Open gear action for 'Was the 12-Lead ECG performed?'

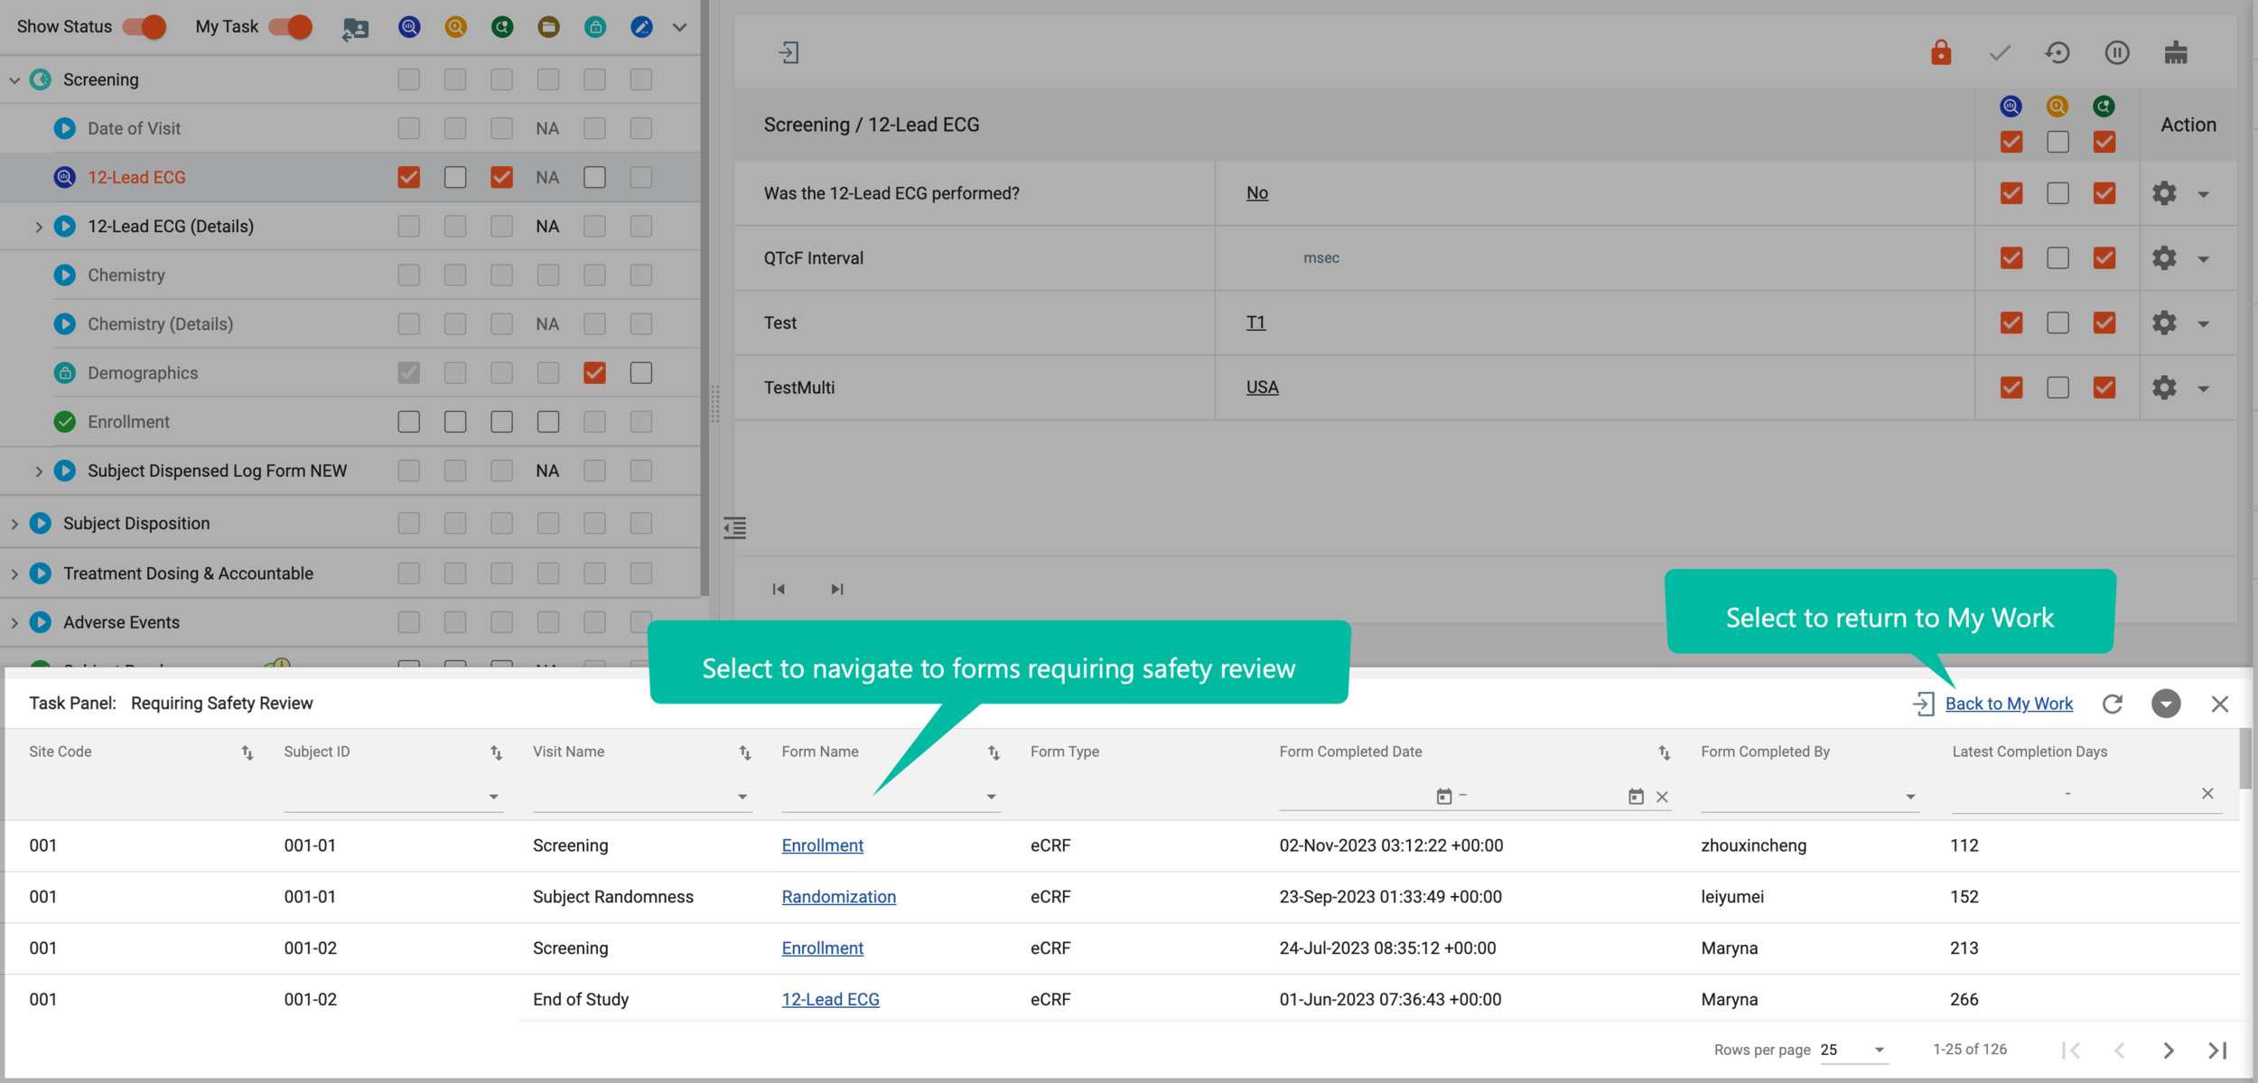[x=2164, y=193]
